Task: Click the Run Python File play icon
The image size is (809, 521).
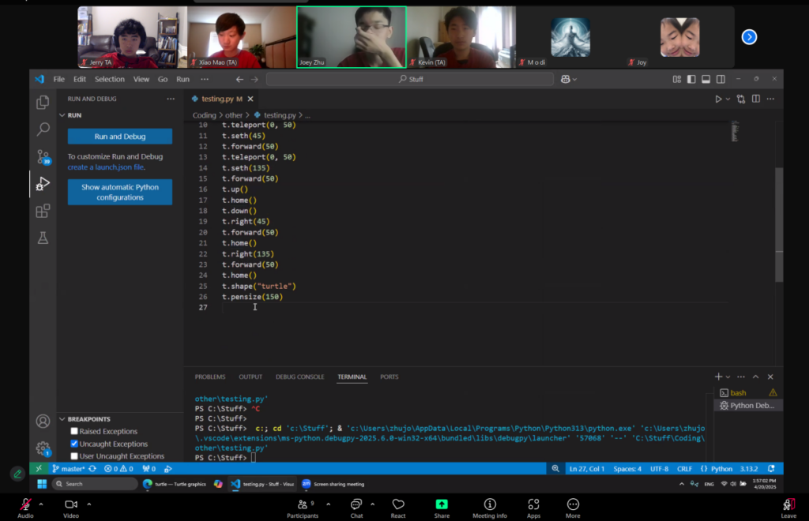Action: point(717,99)
